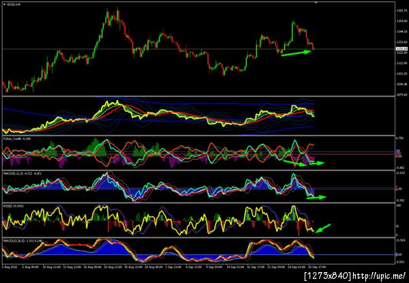The image size is (409, 283).
Task: Click the chart shift triangle marker at top
Action: tap(316, 3)
